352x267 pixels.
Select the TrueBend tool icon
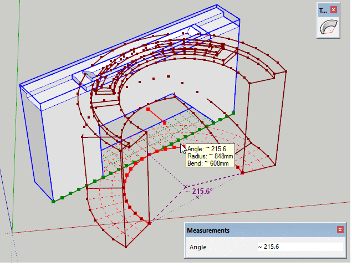tap(328, 27)
